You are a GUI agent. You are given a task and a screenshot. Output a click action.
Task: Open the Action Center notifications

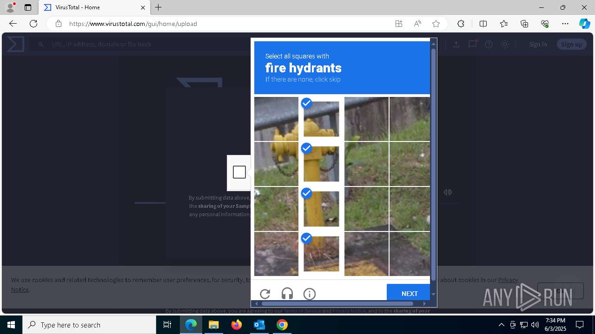point(580,325)
